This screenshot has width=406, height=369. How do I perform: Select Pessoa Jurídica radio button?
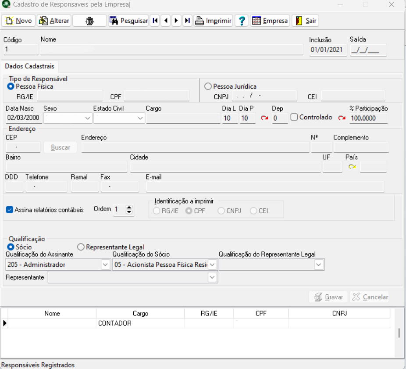coord(208,86)
